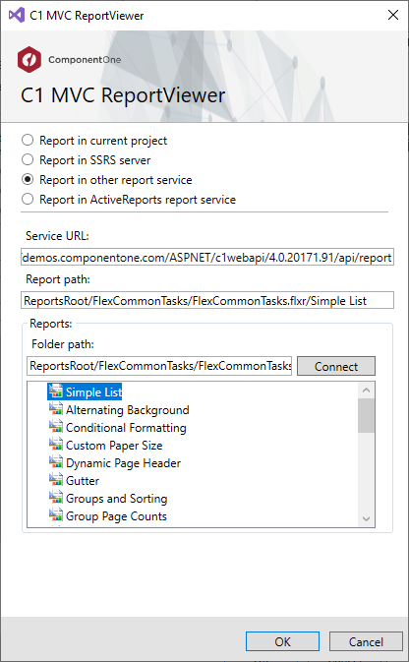This screenshot has height=662, width=409.
Task: Select the Gutter report name
Action: pos(83,480)
